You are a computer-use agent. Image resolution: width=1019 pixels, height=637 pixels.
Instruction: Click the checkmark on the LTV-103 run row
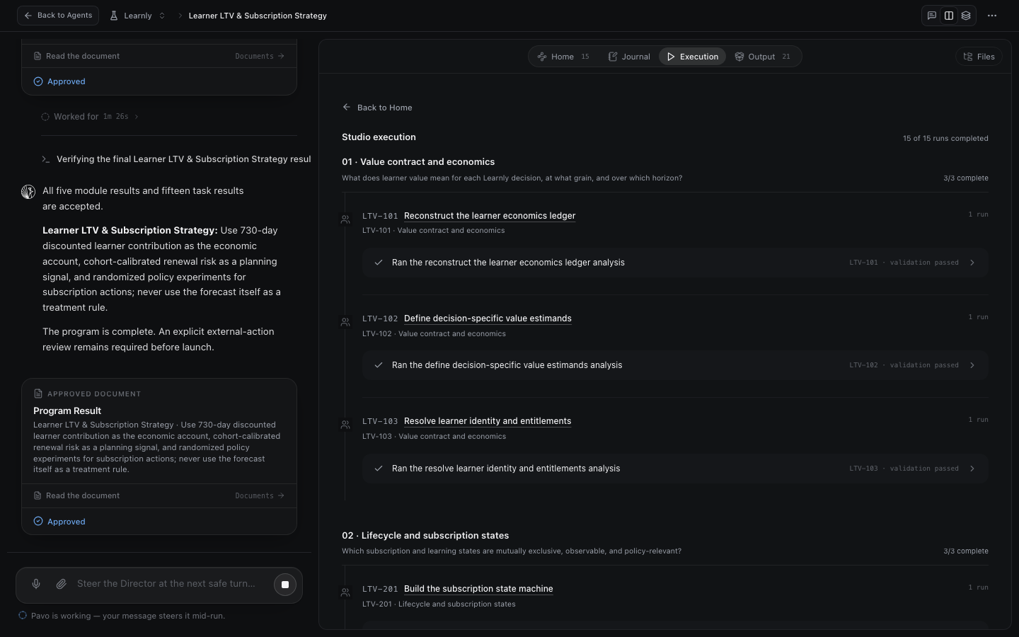379,469
